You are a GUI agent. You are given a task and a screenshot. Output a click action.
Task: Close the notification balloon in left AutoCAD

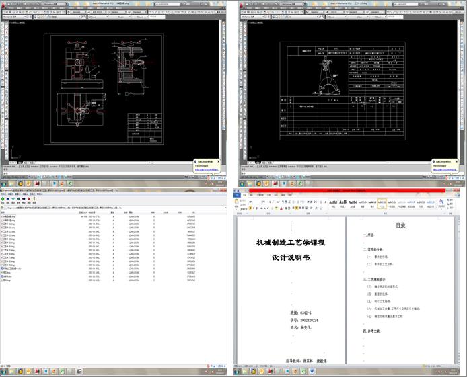pos(218,161)
